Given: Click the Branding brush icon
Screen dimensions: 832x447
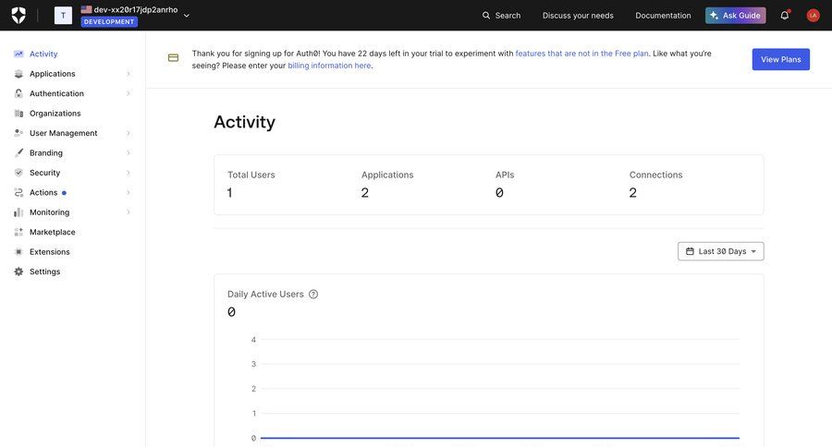Looking at the screenshot, I should pyautogui.click(x=18, y=152).
